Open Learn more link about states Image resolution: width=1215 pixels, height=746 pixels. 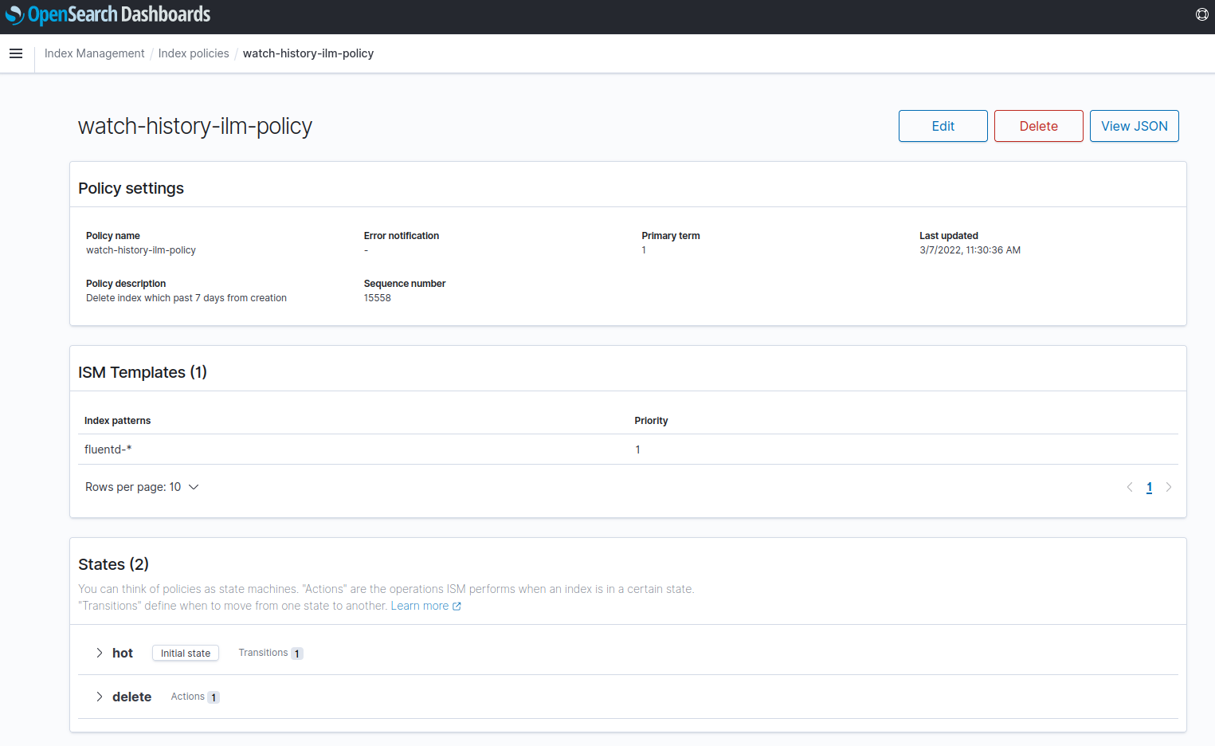[425, 606]
